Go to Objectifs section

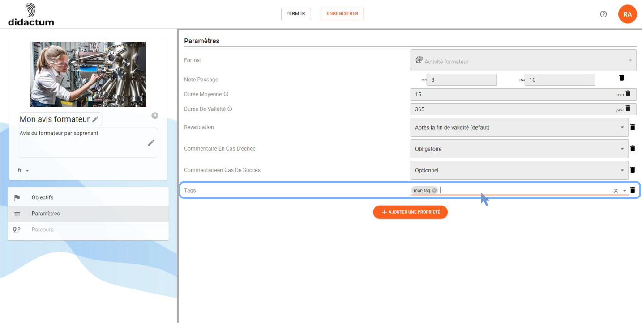(88, 197)
